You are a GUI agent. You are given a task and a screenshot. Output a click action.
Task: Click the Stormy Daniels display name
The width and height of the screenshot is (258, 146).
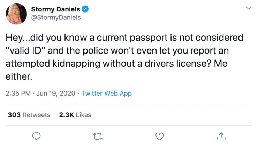55,9
